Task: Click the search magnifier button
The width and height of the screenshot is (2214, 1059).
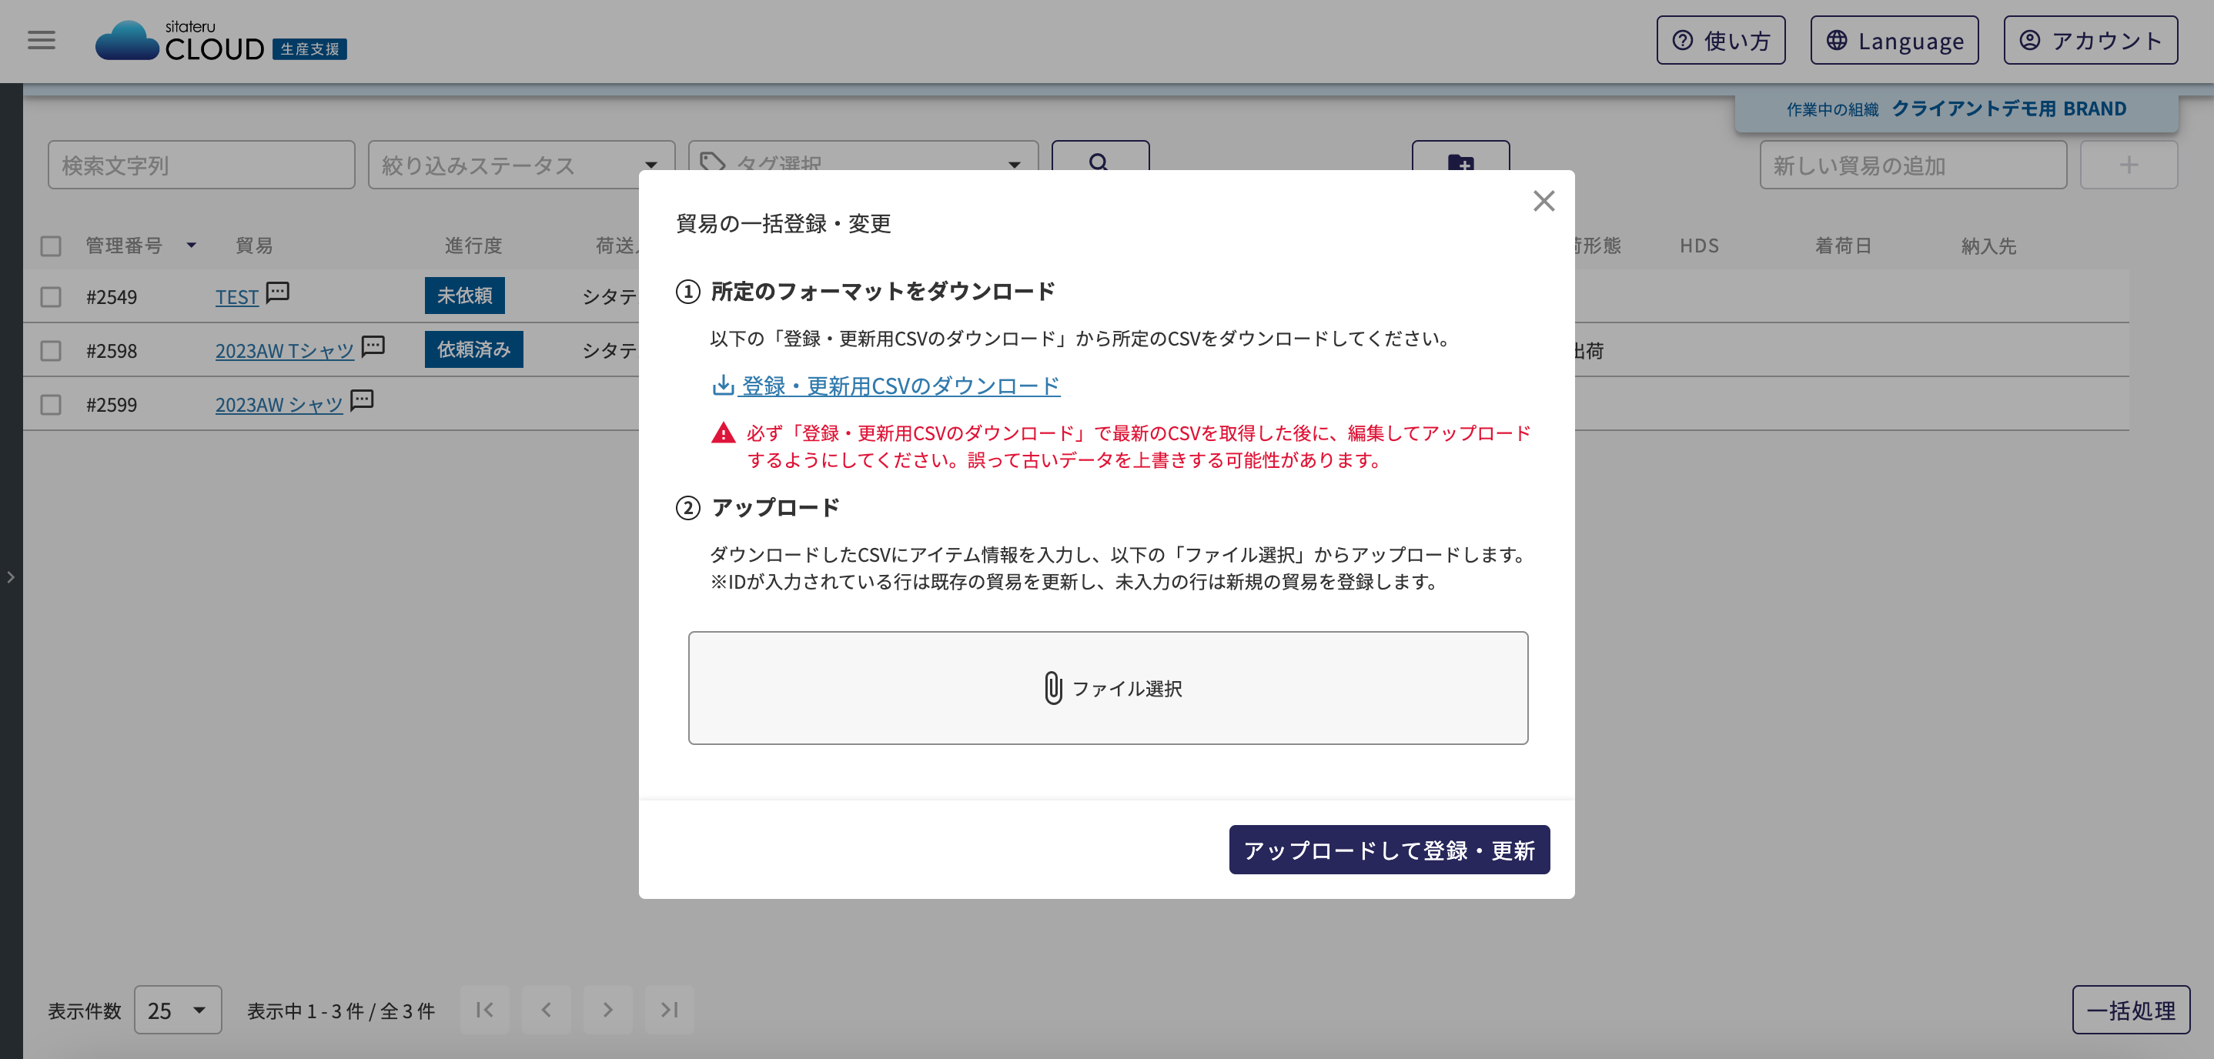Action: tap(1100, 157)
